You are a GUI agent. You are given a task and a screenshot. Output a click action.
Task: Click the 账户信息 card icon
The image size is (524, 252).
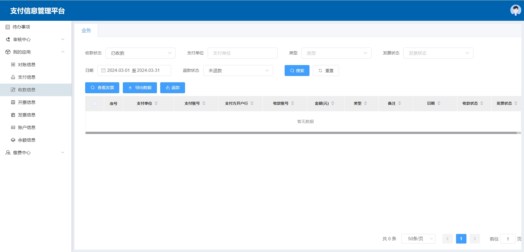[13, 128]
